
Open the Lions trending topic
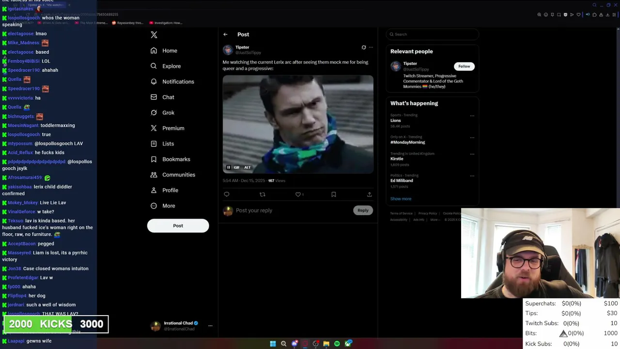[396, 121]
